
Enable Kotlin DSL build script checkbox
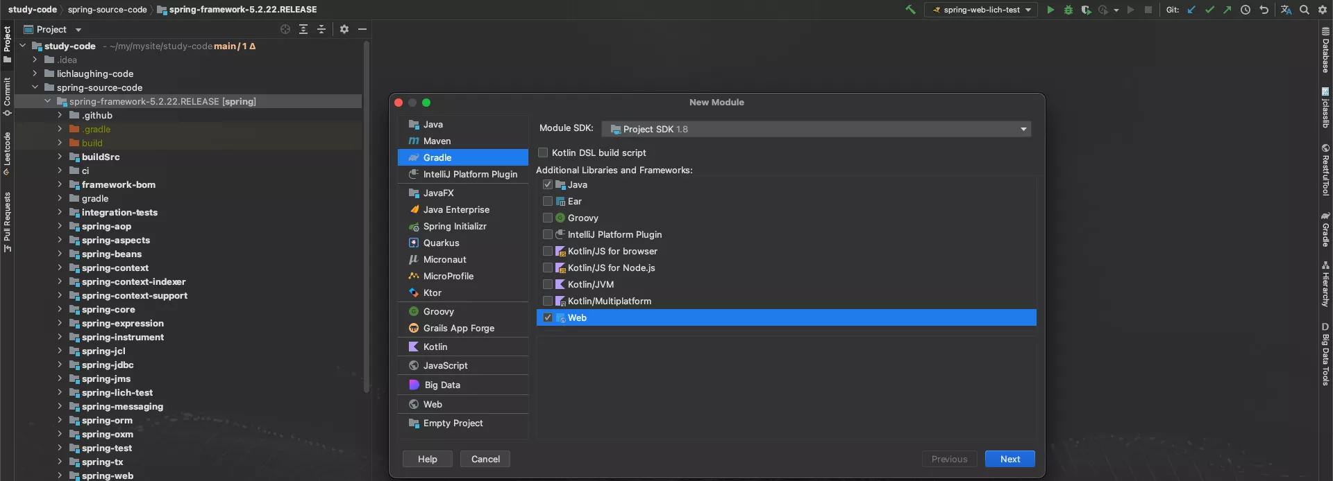click(x=543, y=152)
